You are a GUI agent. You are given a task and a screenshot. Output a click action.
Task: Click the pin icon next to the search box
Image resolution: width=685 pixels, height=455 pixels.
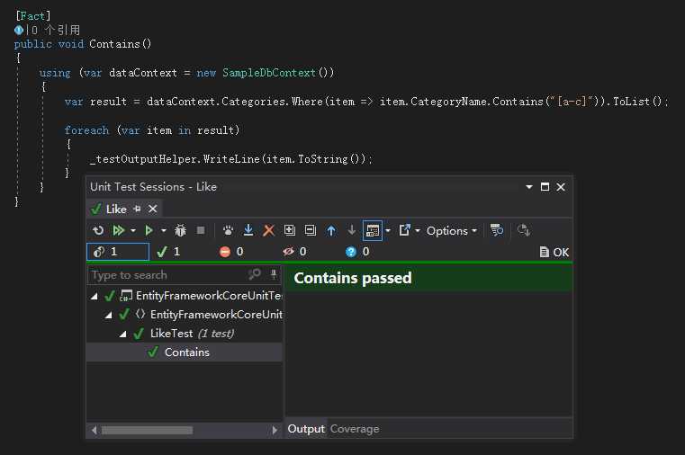click(x=274, y=274)
